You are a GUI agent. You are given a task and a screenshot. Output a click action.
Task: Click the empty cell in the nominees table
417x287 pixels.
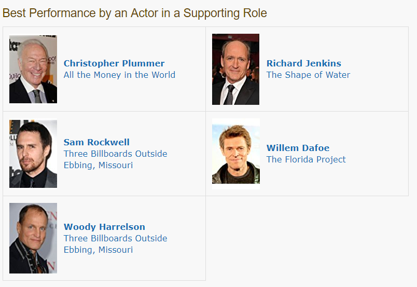coord(307,238)
